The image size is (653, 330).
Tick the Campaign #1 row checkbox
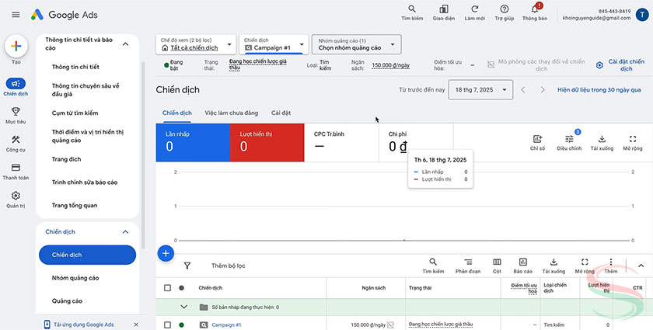coord(167,325)
